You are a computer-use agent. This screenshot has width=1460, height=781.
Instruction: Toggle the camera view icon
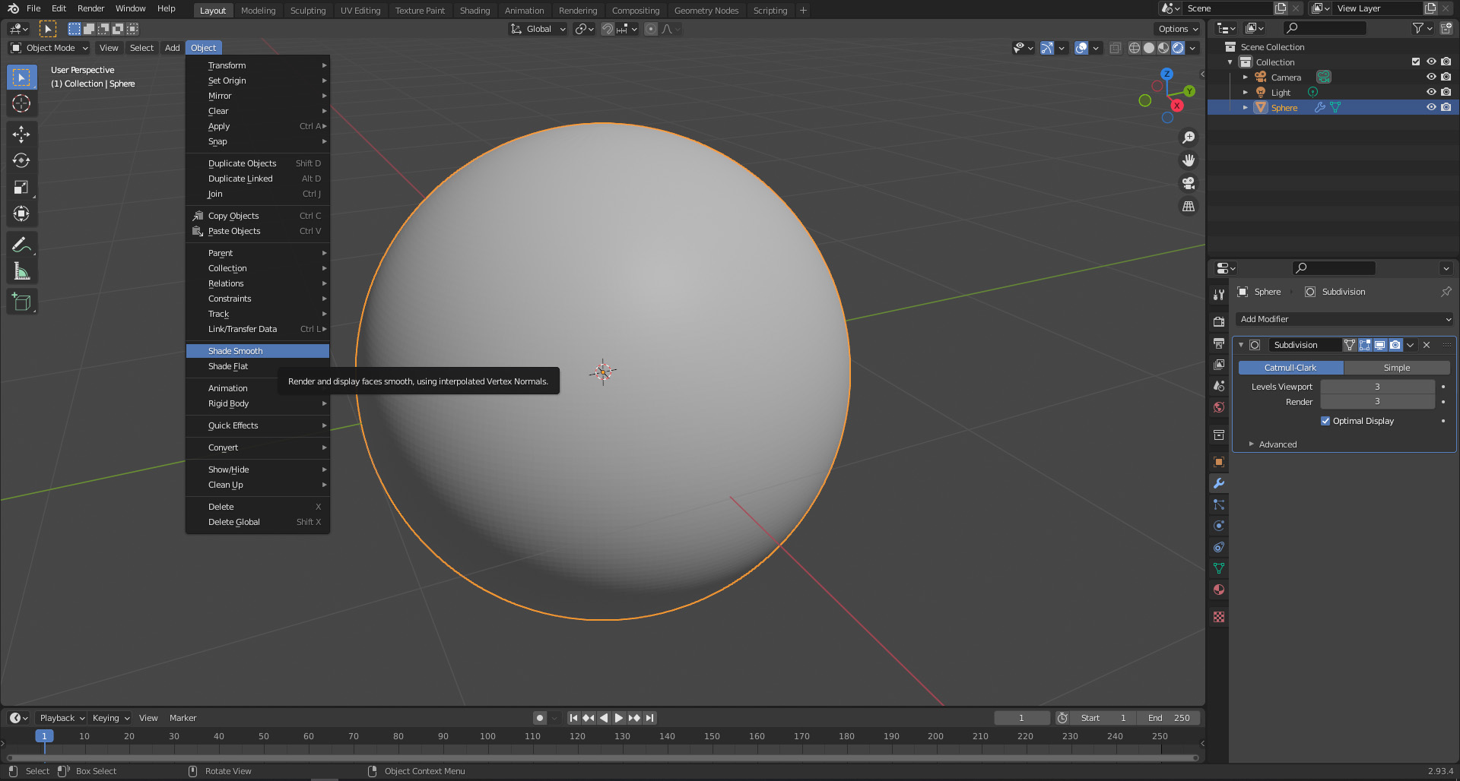pyautogui.click(x=1189, y=183)
